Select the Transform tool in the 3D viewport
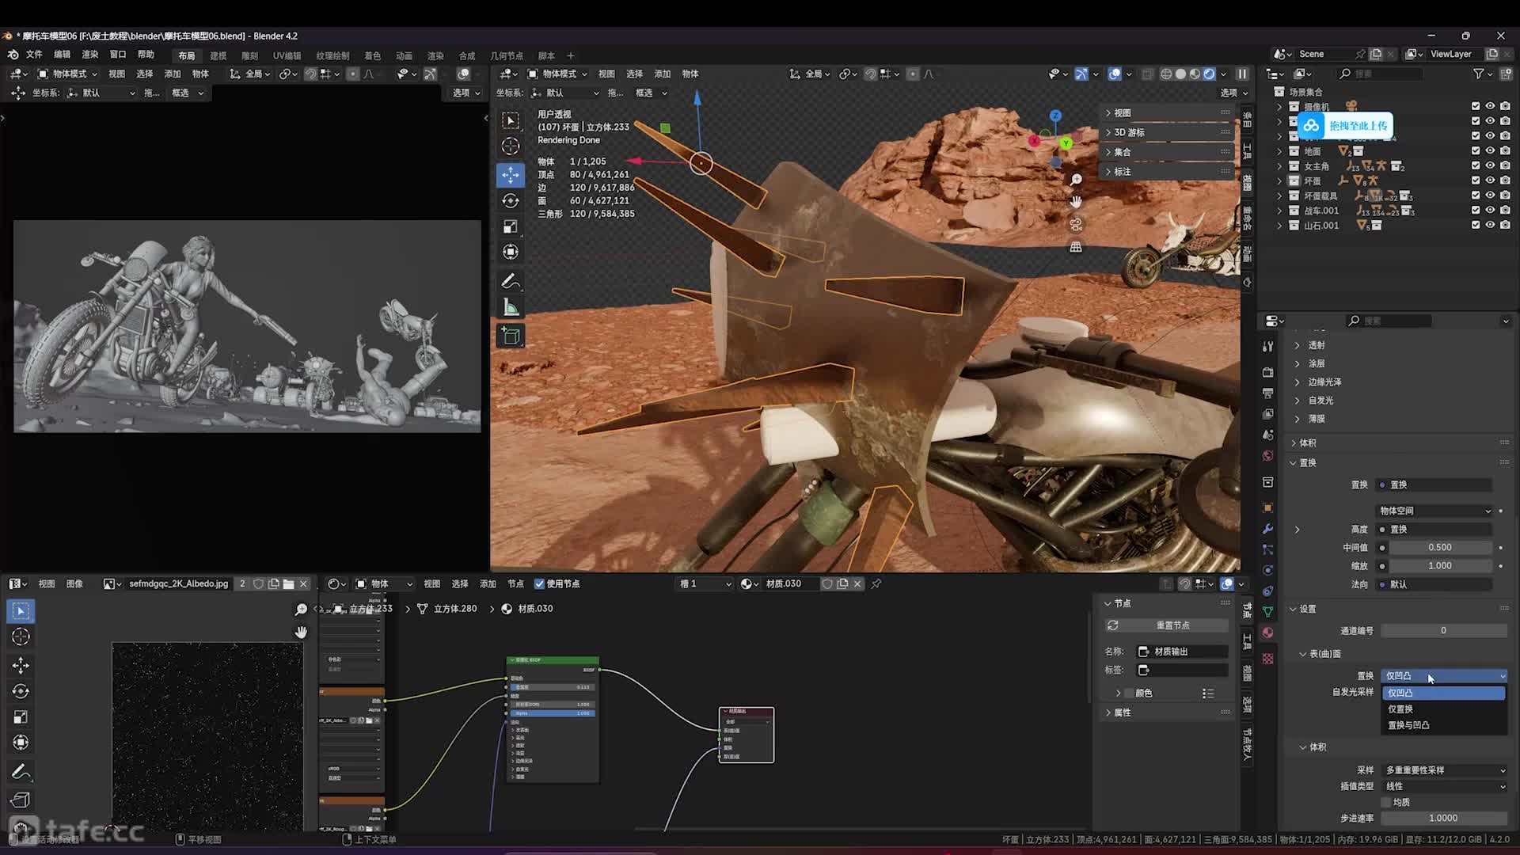This screenshot has width=1520, height=855. (511, 252)
